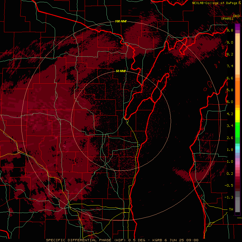
Task: Click the 0.5 DEG elevation text
Action: point(137,240)
